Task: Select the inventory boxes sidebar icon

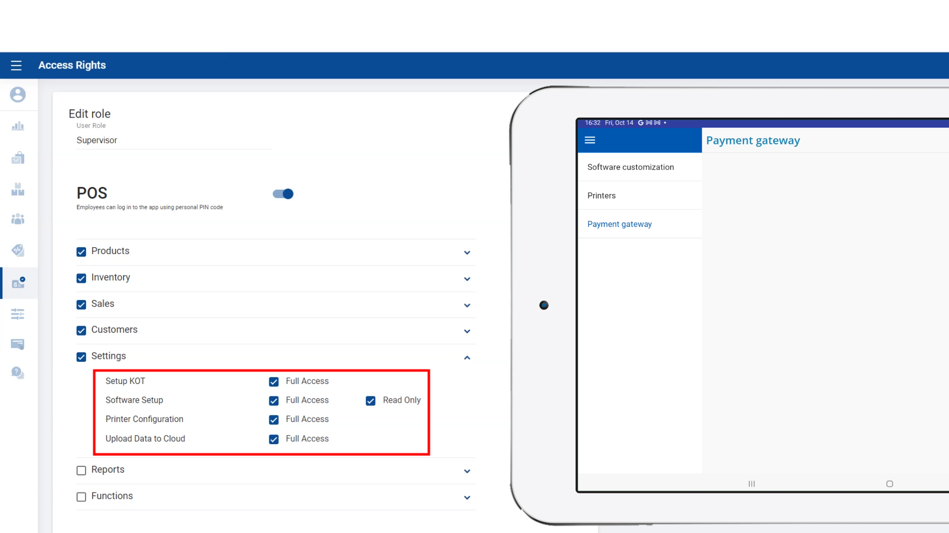Action: coord(18,189)
